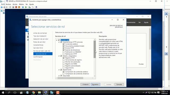This screenshot has width=170, height=95.
Task: Click the role services horizontal scrollbar thumb
Action: coord(70,78)
